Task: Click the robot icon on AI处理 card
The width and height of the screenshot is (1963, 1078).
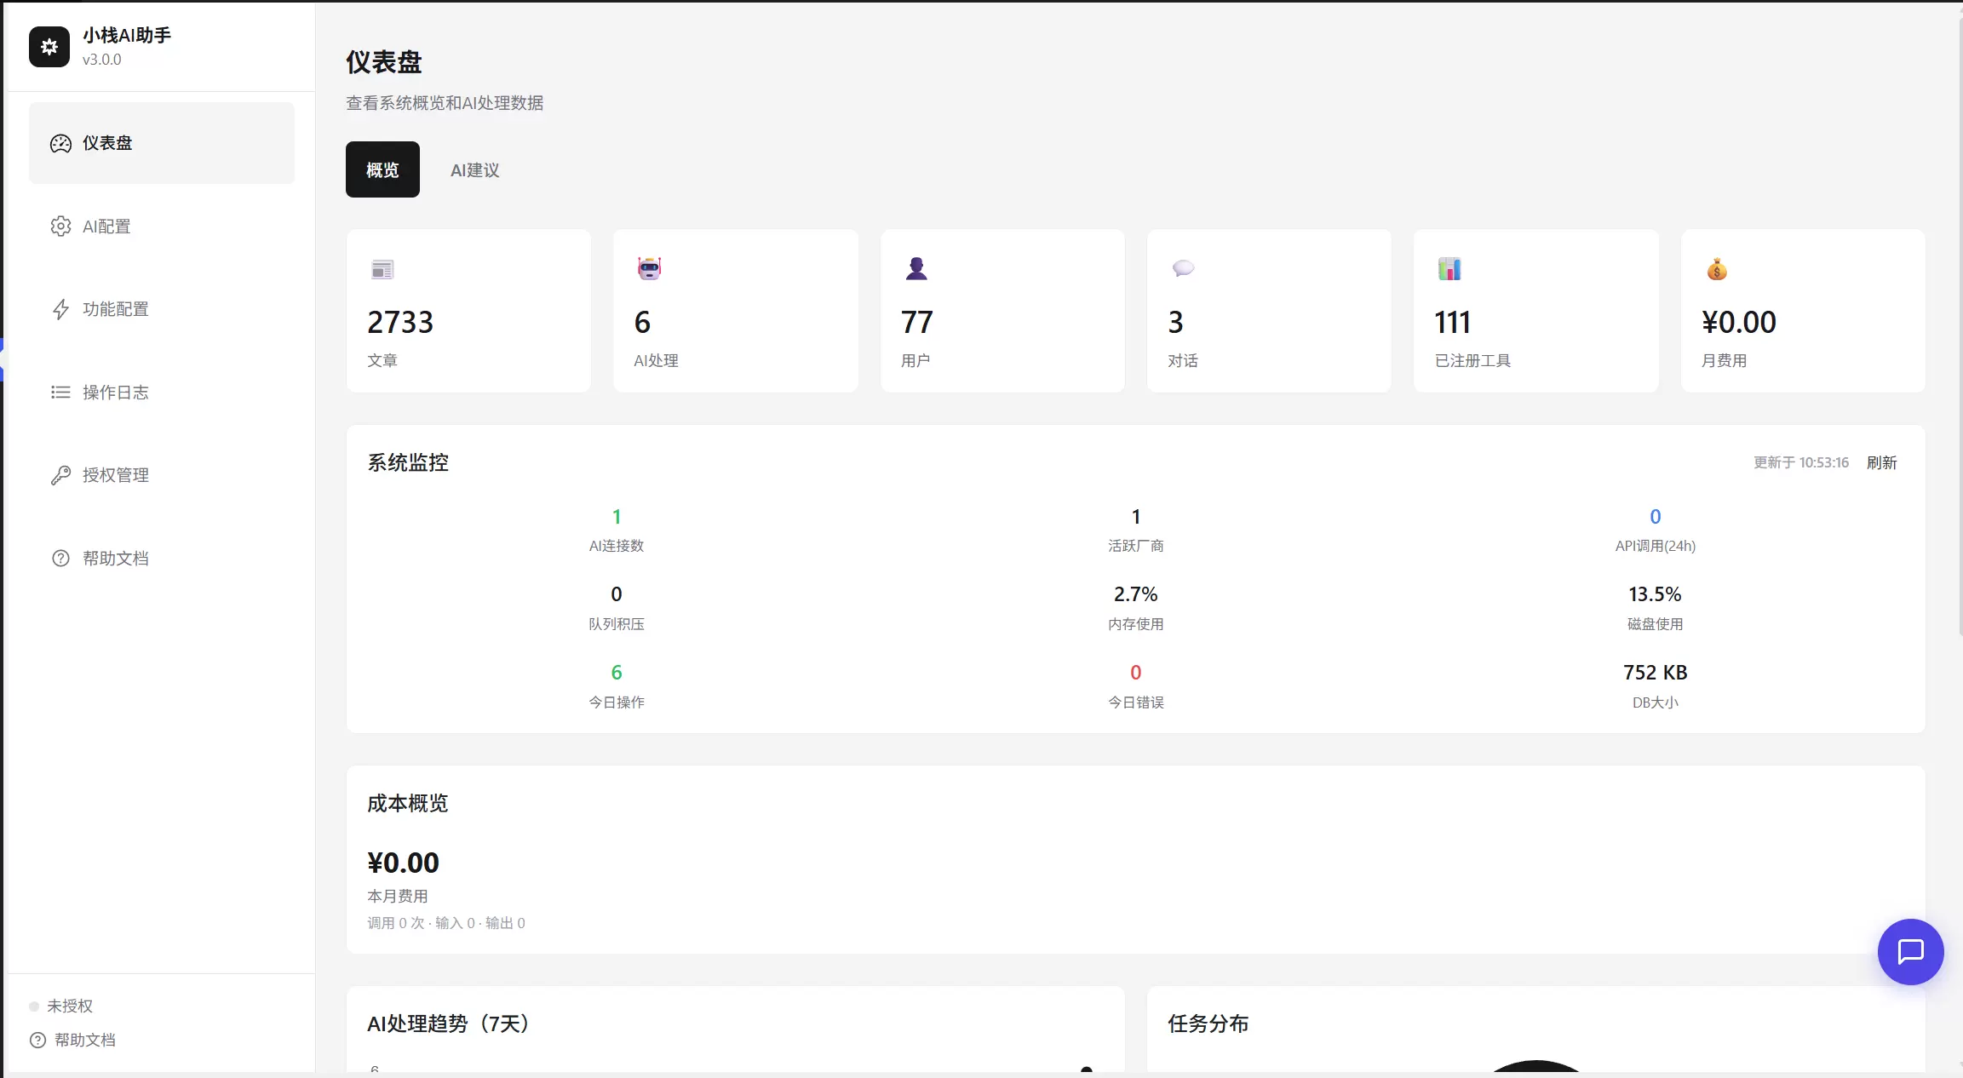Action: (649, 269)
